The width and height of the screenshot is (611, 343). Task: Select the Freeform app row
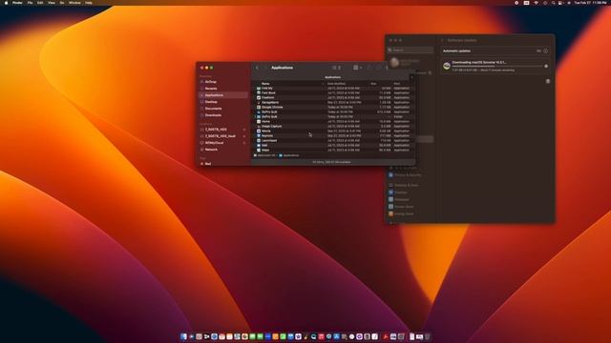(x=333, y=97)
